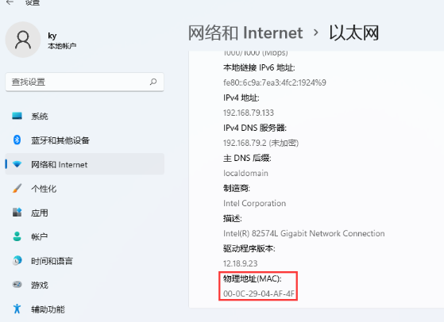Select the 系统 monitor icon
This screenshot has width=444, height=322.
point(17,116)
